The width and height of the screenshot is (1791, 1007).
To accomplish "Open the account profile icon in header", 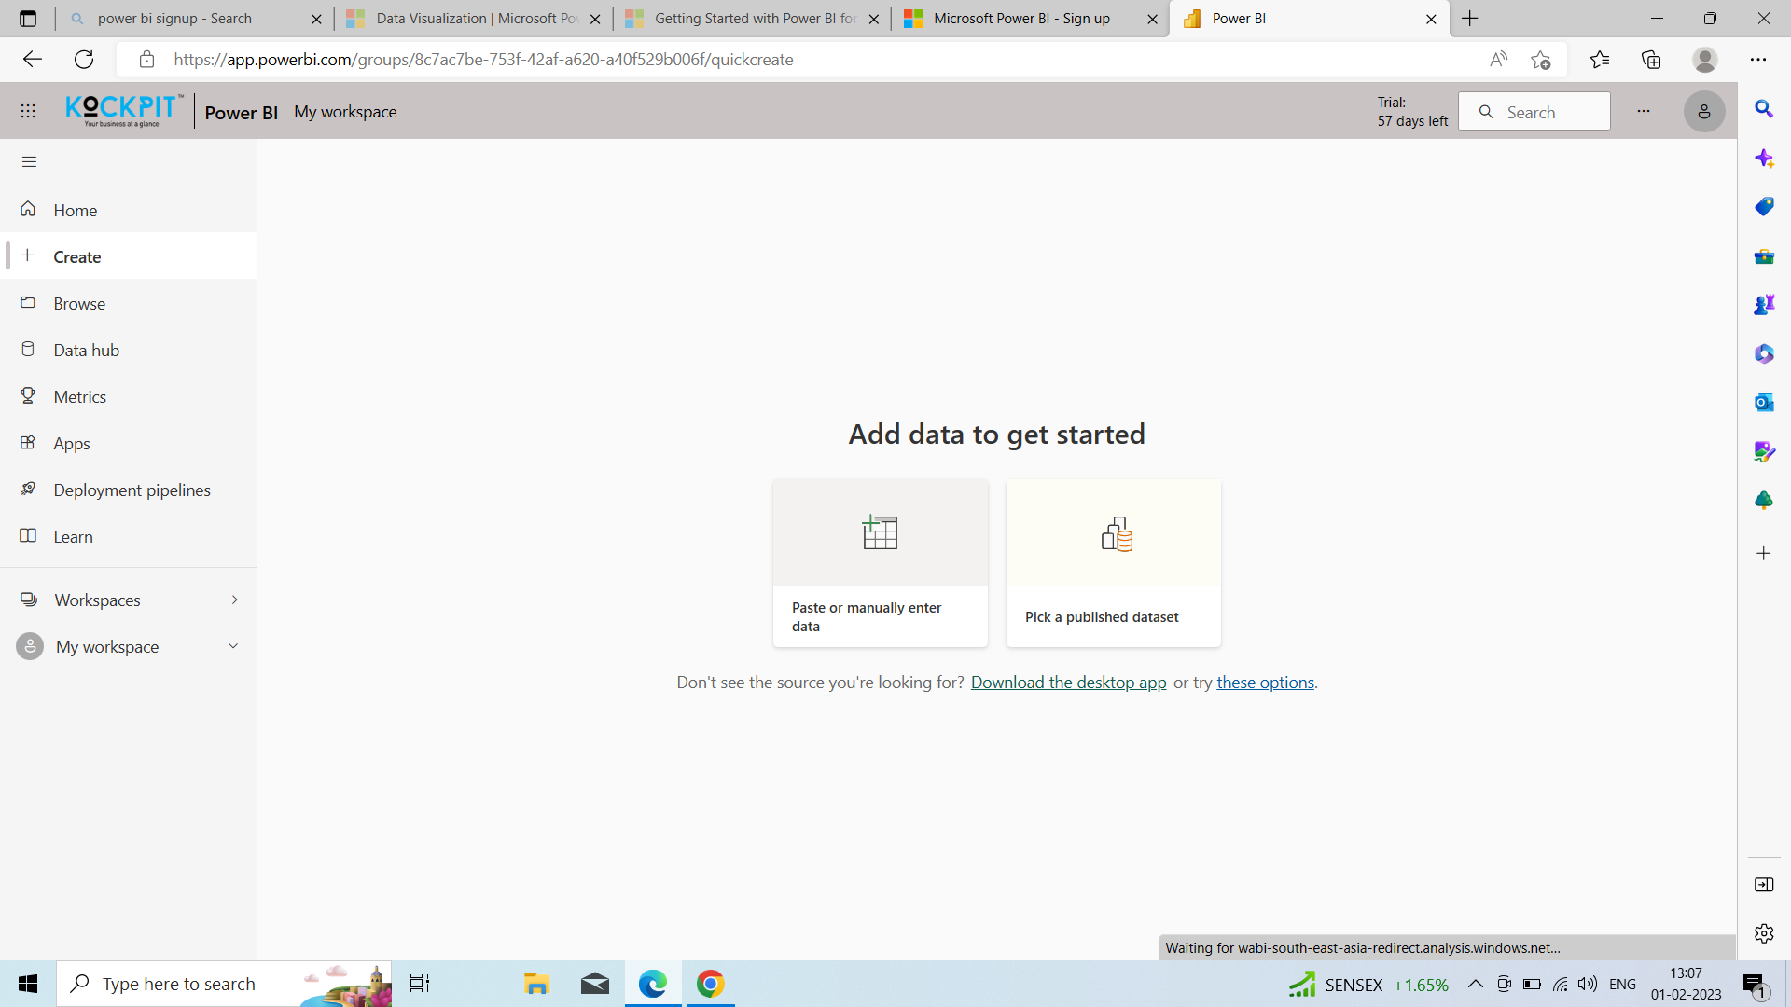I will (x=1703, y=112).
